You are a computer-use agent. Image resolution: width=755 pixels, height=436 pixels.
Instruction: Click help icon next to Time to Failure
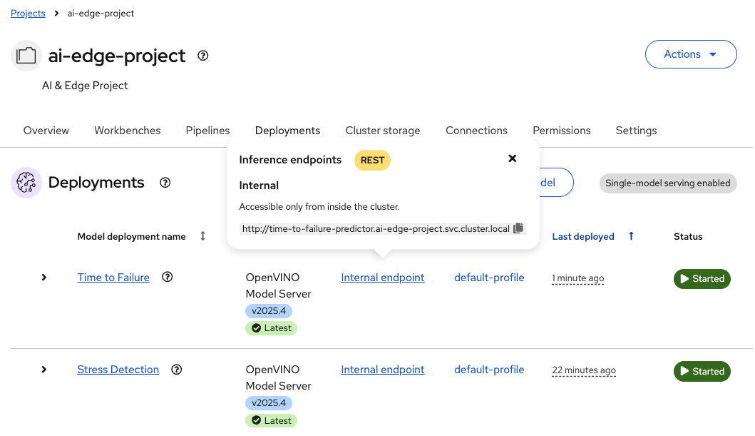168,277
